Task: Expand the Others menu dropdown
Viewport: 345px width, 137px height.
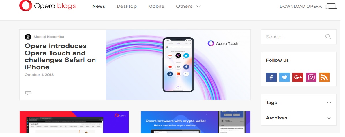Action: pyautogui.click(x=188, y=6)
